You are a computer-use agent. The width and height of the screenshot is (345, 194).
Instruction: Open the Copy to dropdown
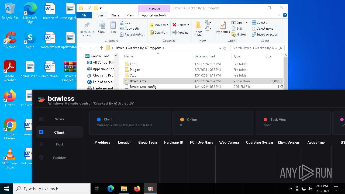[159, 33]
